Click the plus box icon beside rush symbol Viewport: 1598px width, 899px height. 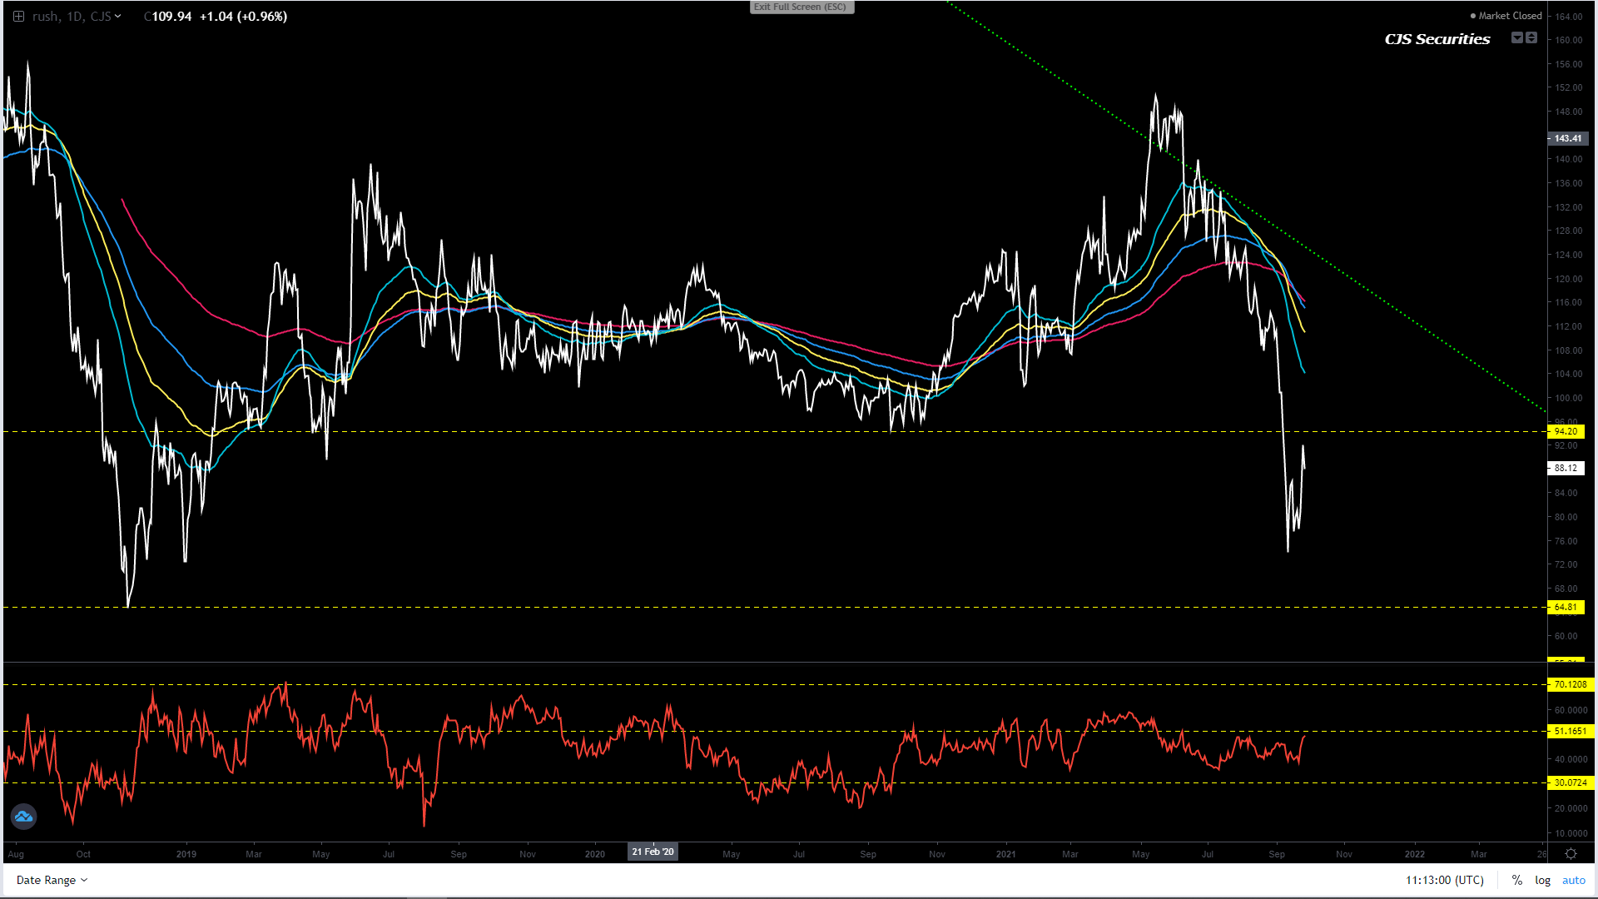point(18,17)
